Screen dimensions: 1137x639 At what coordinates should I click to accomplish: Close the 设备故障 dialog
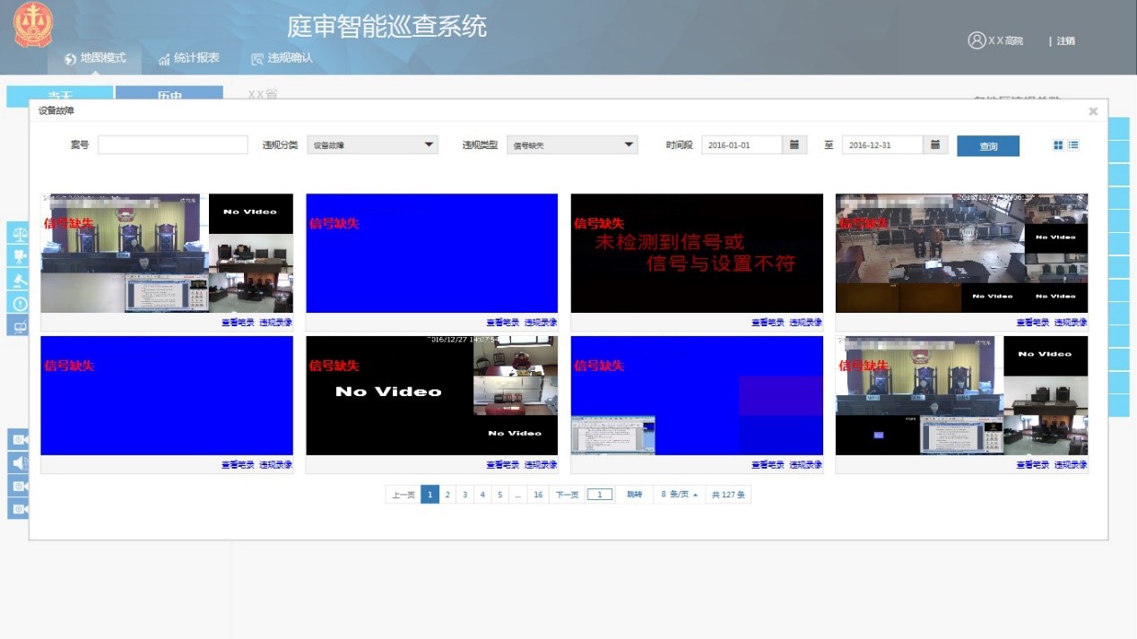tap(1093, 111)
